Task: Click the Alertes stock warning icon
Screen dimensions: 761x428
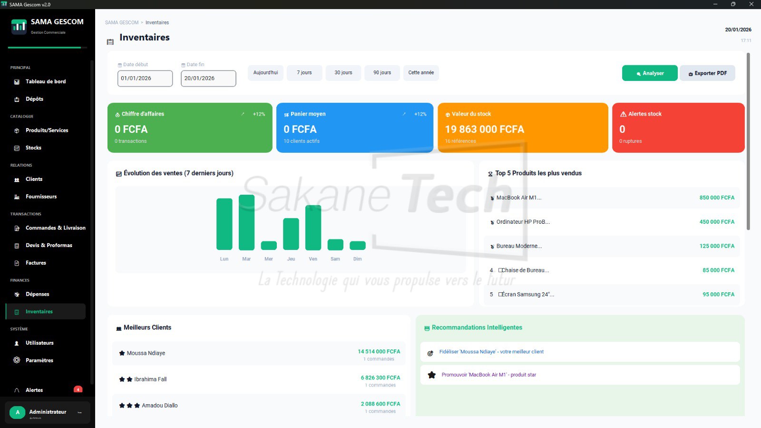Action: [x=623, y=114]
